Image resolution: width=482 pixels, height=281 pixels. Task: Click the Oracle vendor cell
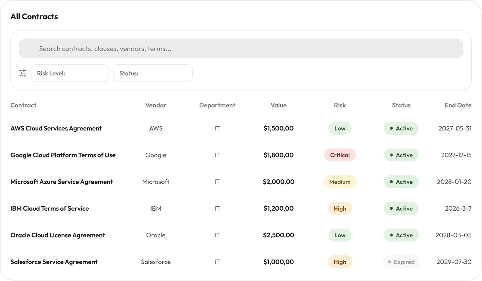pyautogui.click(x=156, y=235)
